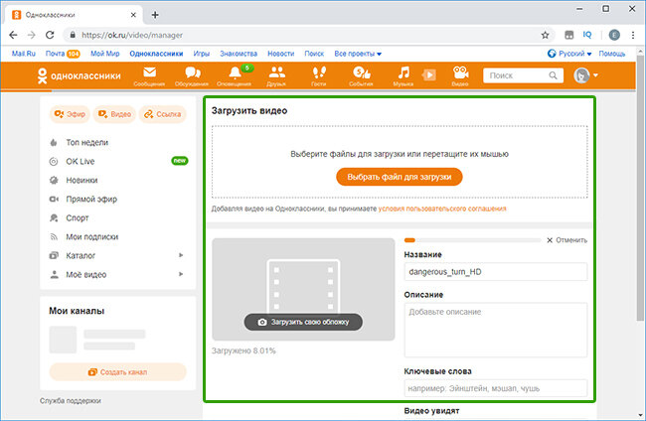Screen dimensions: 646x421
Task: Open the Video camera icon in header
Action: (460, 72)
